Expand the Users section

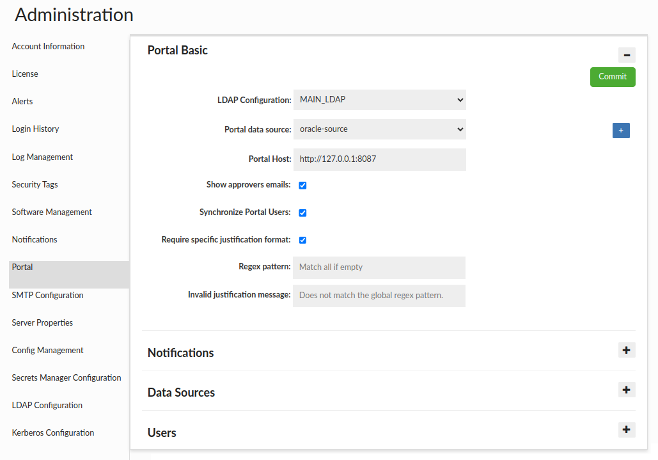click(626, 430)
